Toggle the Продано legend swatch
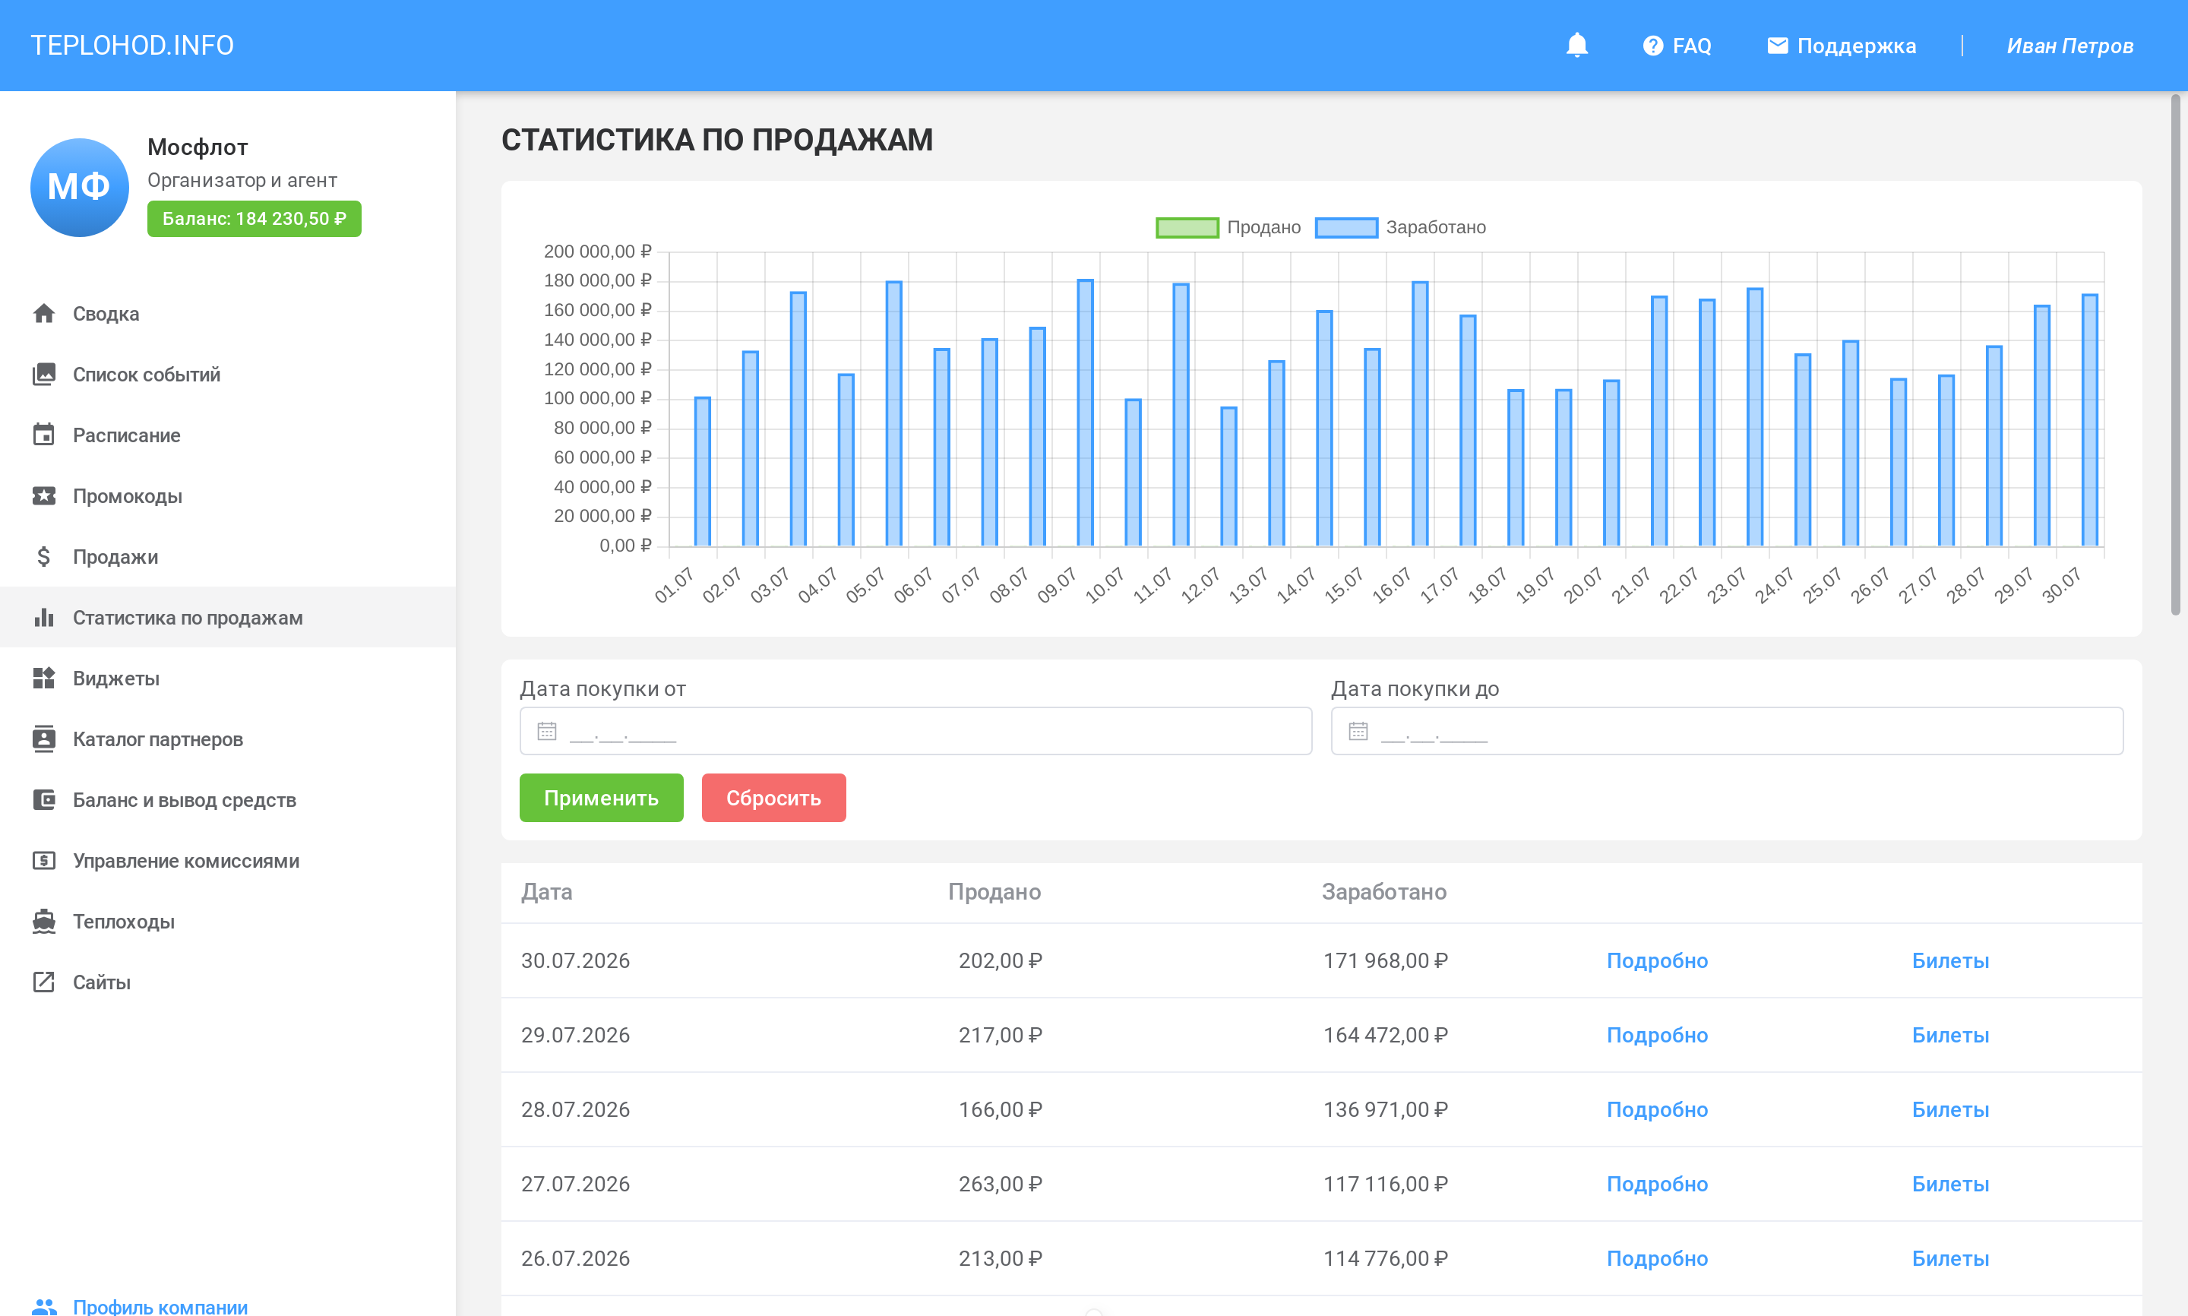 click(x=1187, y=228)
